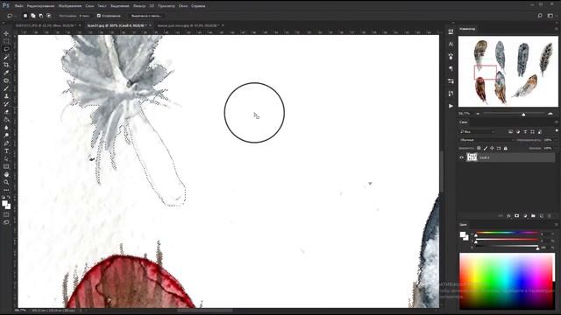Select the Dodge tool

6,136
